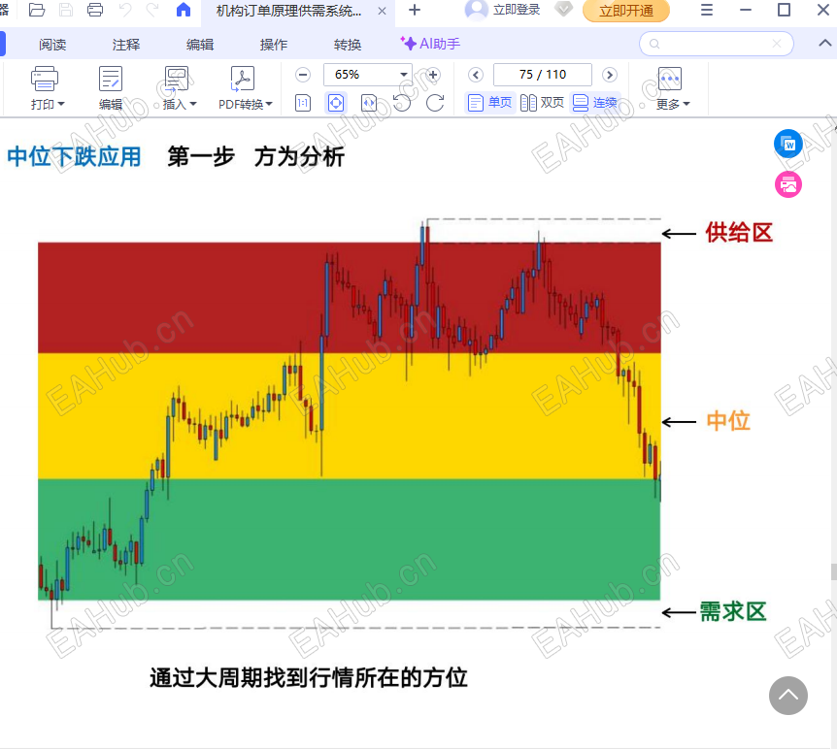The height and width of the screenshot is (749, 837).
Task: Toggle the fit page view button
Action: click(336, 103)
